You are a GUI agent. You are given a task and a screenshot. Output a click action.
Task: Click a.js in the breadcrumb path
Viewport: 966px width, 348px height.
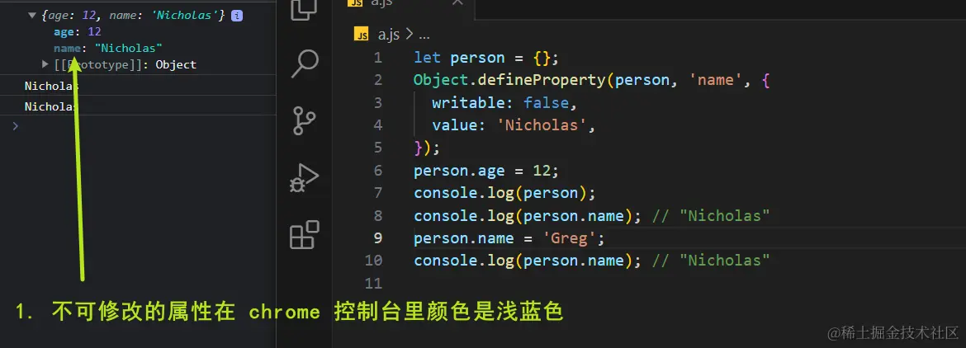pyautogui.click(x=388, y=35)
